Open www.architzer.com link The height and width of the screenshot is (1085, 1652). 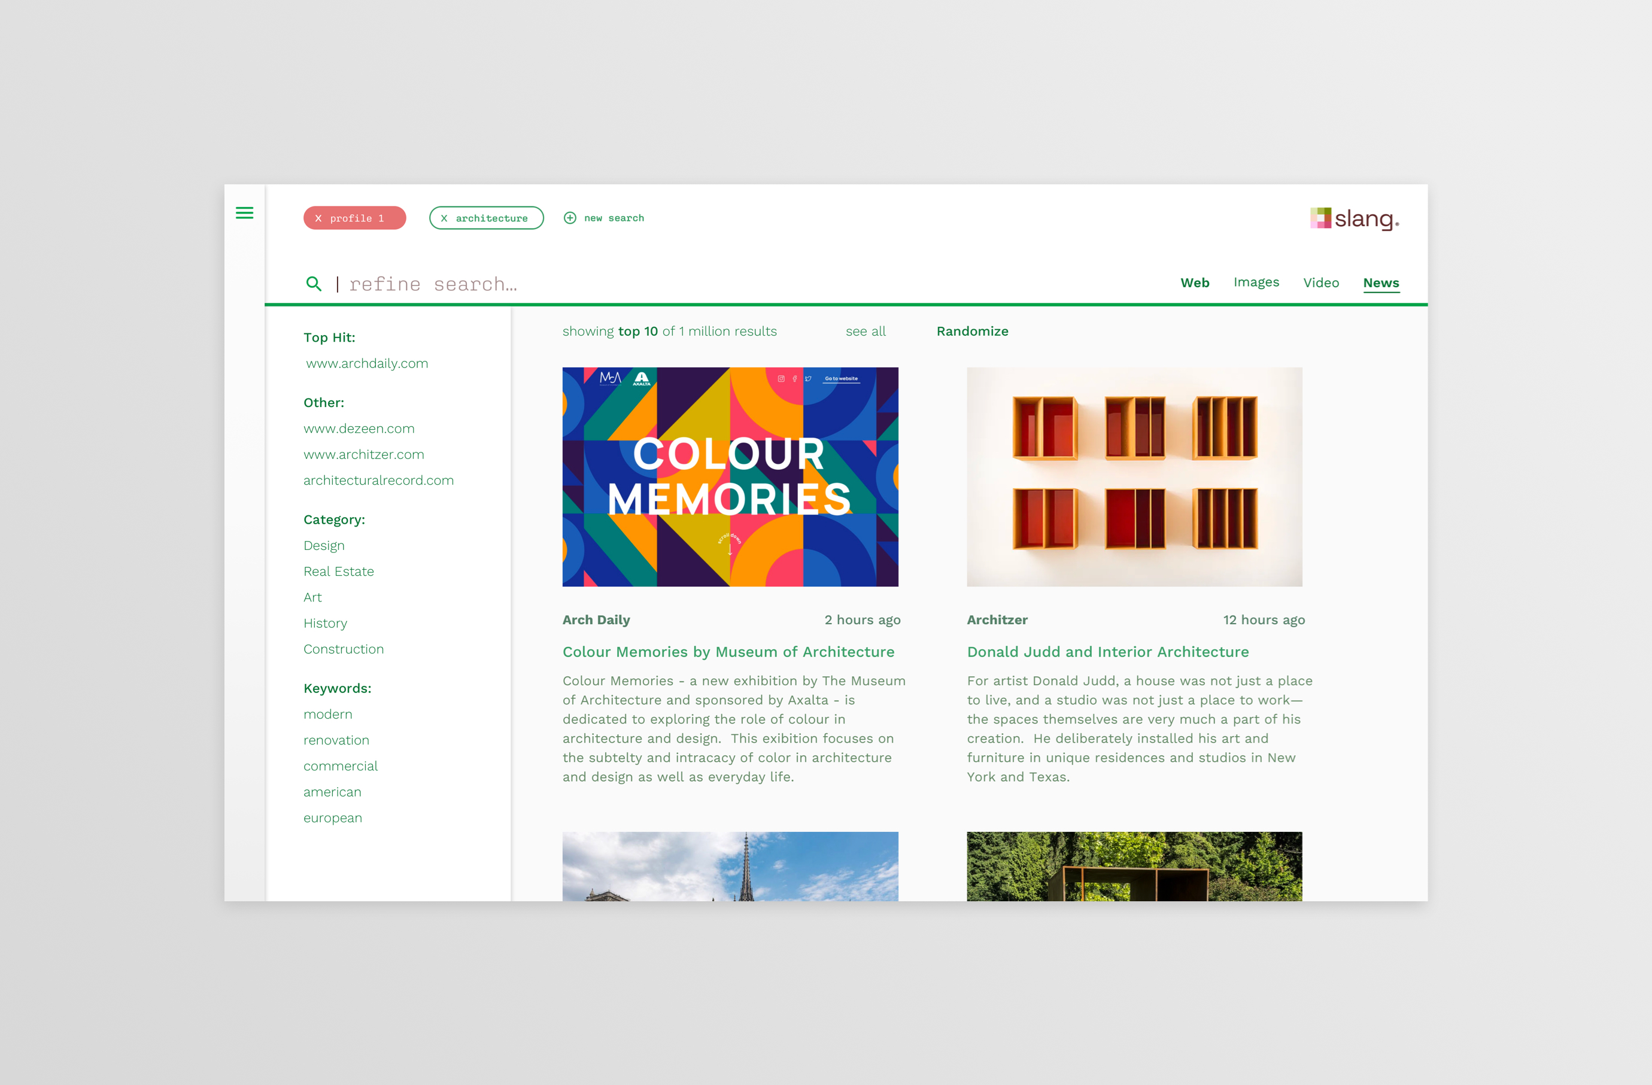[x=364, y=454]
